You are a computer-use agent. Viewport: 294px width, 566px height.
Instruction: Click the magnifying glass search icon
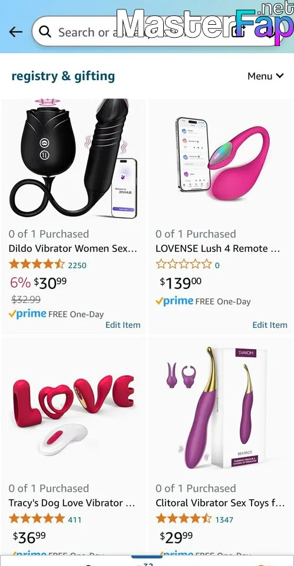click(x=45, y=32)
